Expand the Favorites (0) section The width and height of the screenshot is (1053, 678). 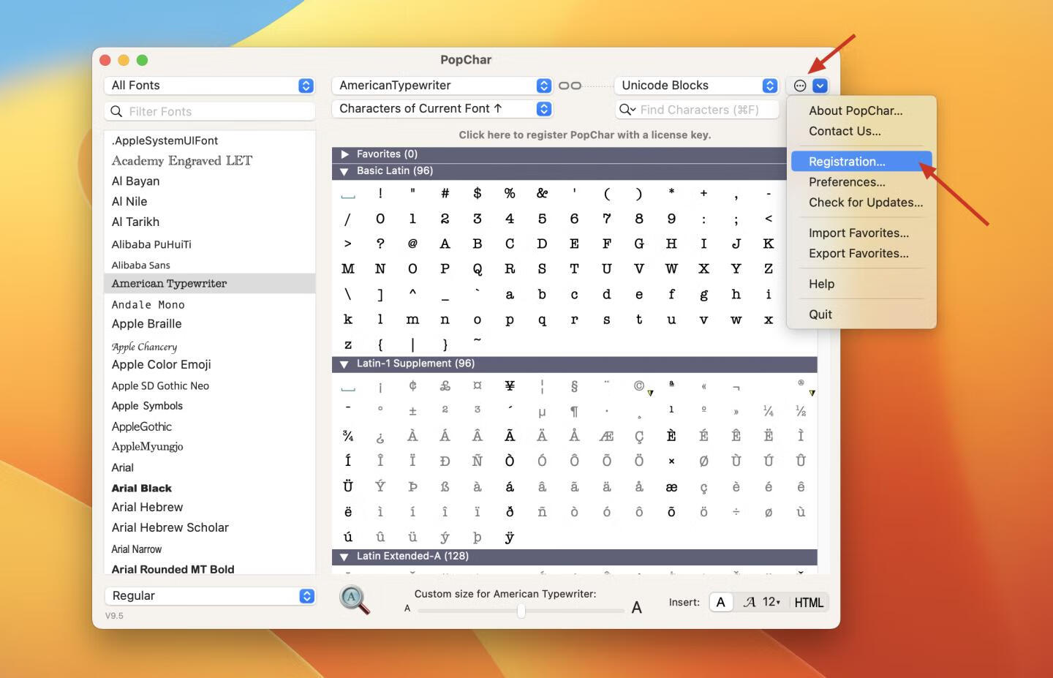click(345, 154)
